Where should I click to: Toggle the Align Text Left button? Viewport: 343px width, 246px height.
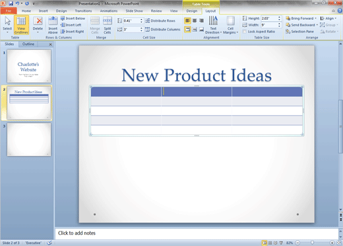pos(187,20)
